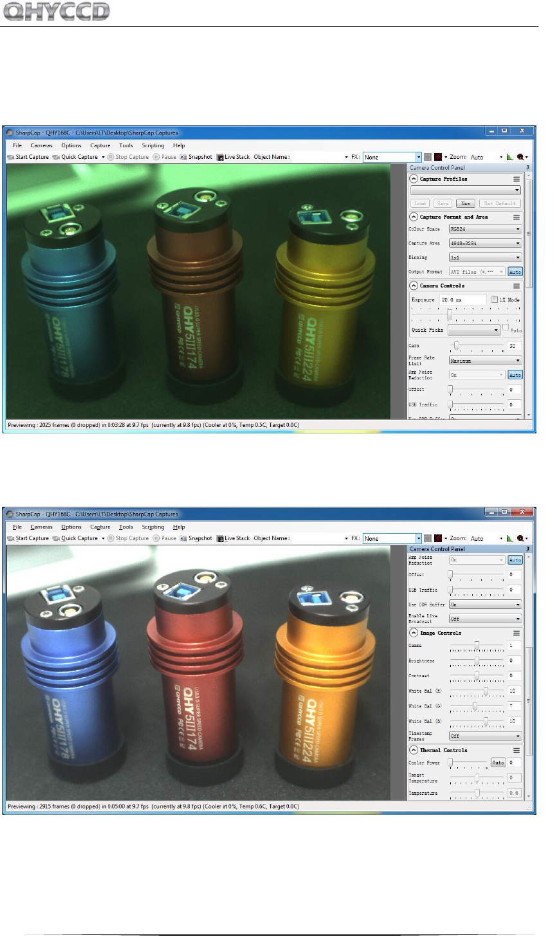Open Live Stack in the lower SharpCap window
Image resolution: width=557 pixels, height=937 pixels.
pos(233,538)
